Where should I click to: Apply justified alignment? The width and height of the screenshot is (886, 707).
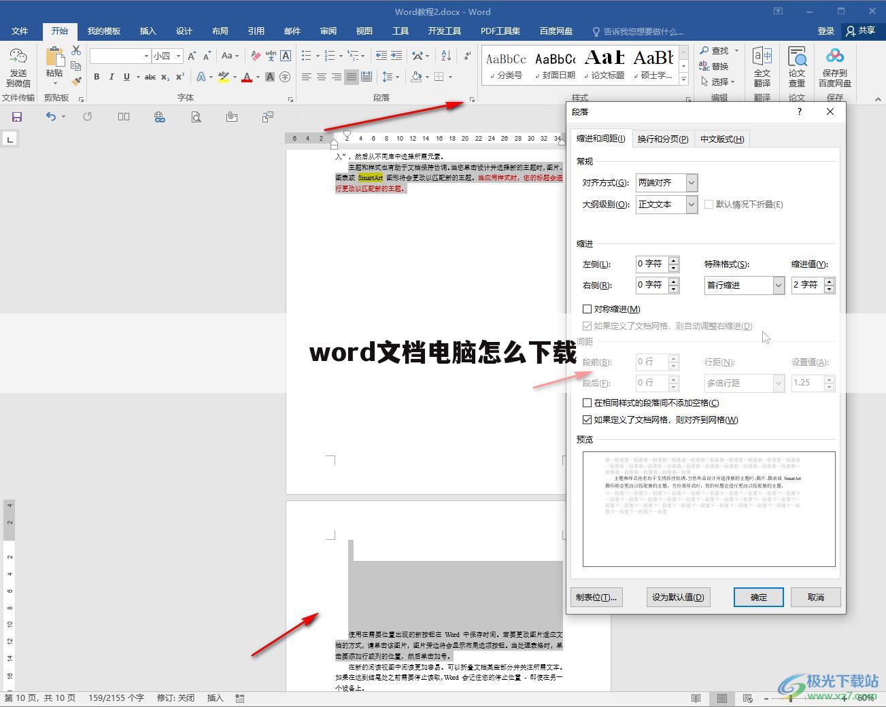click(352, 77)
